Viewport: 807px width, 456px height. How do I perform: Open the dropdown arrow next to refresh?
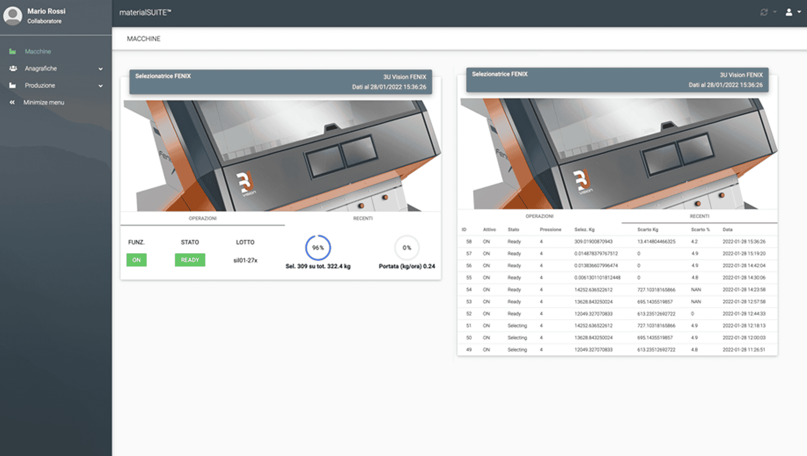point(774,12)
